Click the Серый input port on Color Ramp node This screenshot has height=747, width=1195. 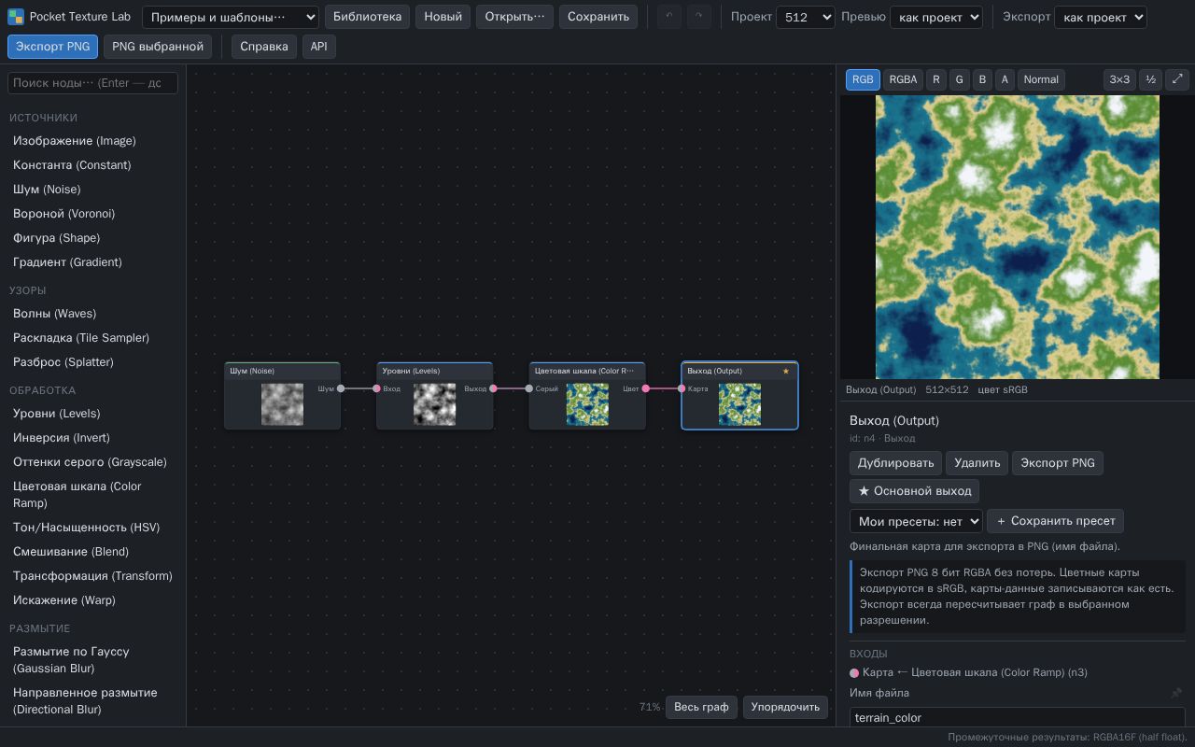click(x=529, y=388)
